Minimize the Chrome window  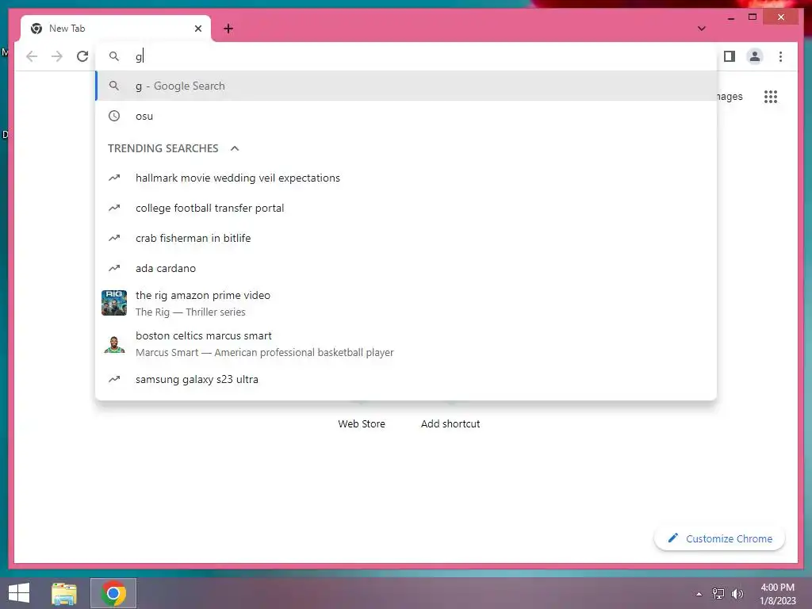click(x=731, y=17)
